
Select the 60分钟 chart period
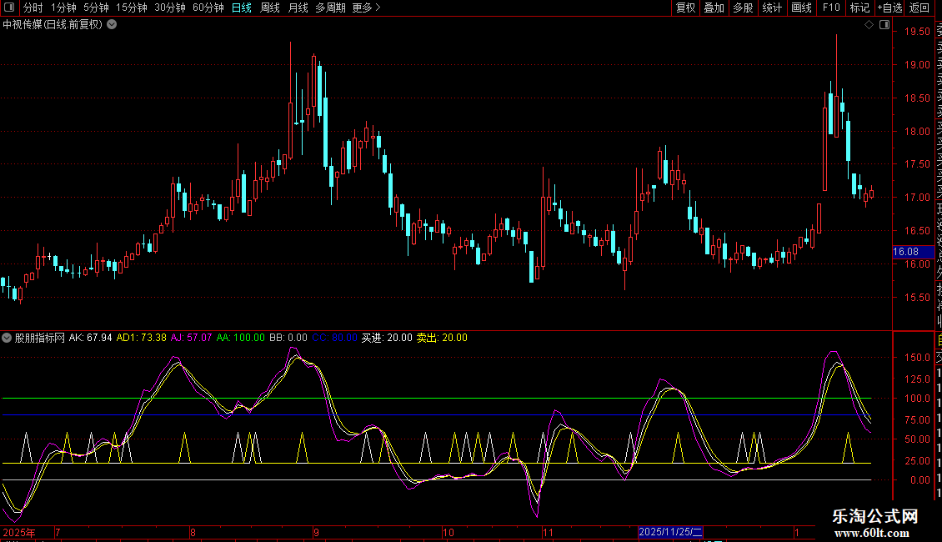[208, 8]
